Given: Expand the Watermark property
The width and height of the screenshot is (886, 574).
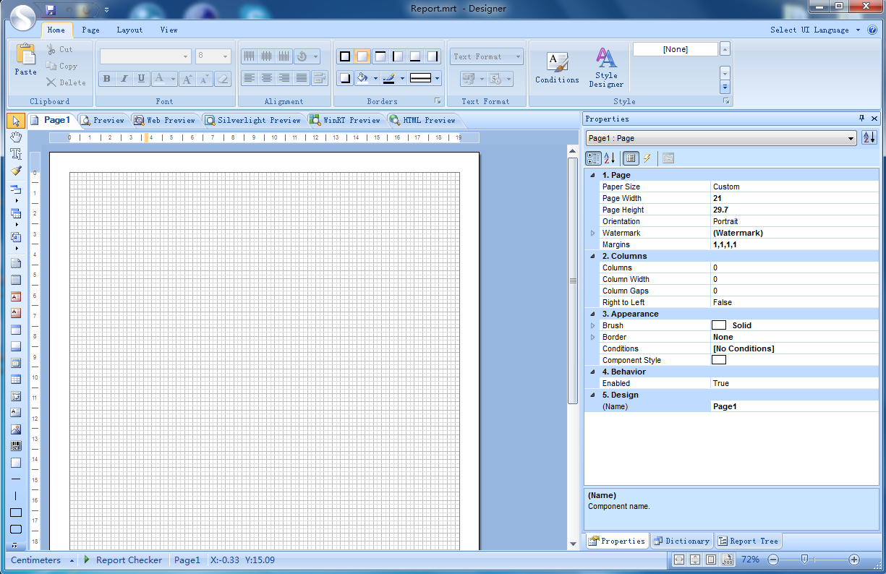Looking at the screenshot, I should 593,233.
